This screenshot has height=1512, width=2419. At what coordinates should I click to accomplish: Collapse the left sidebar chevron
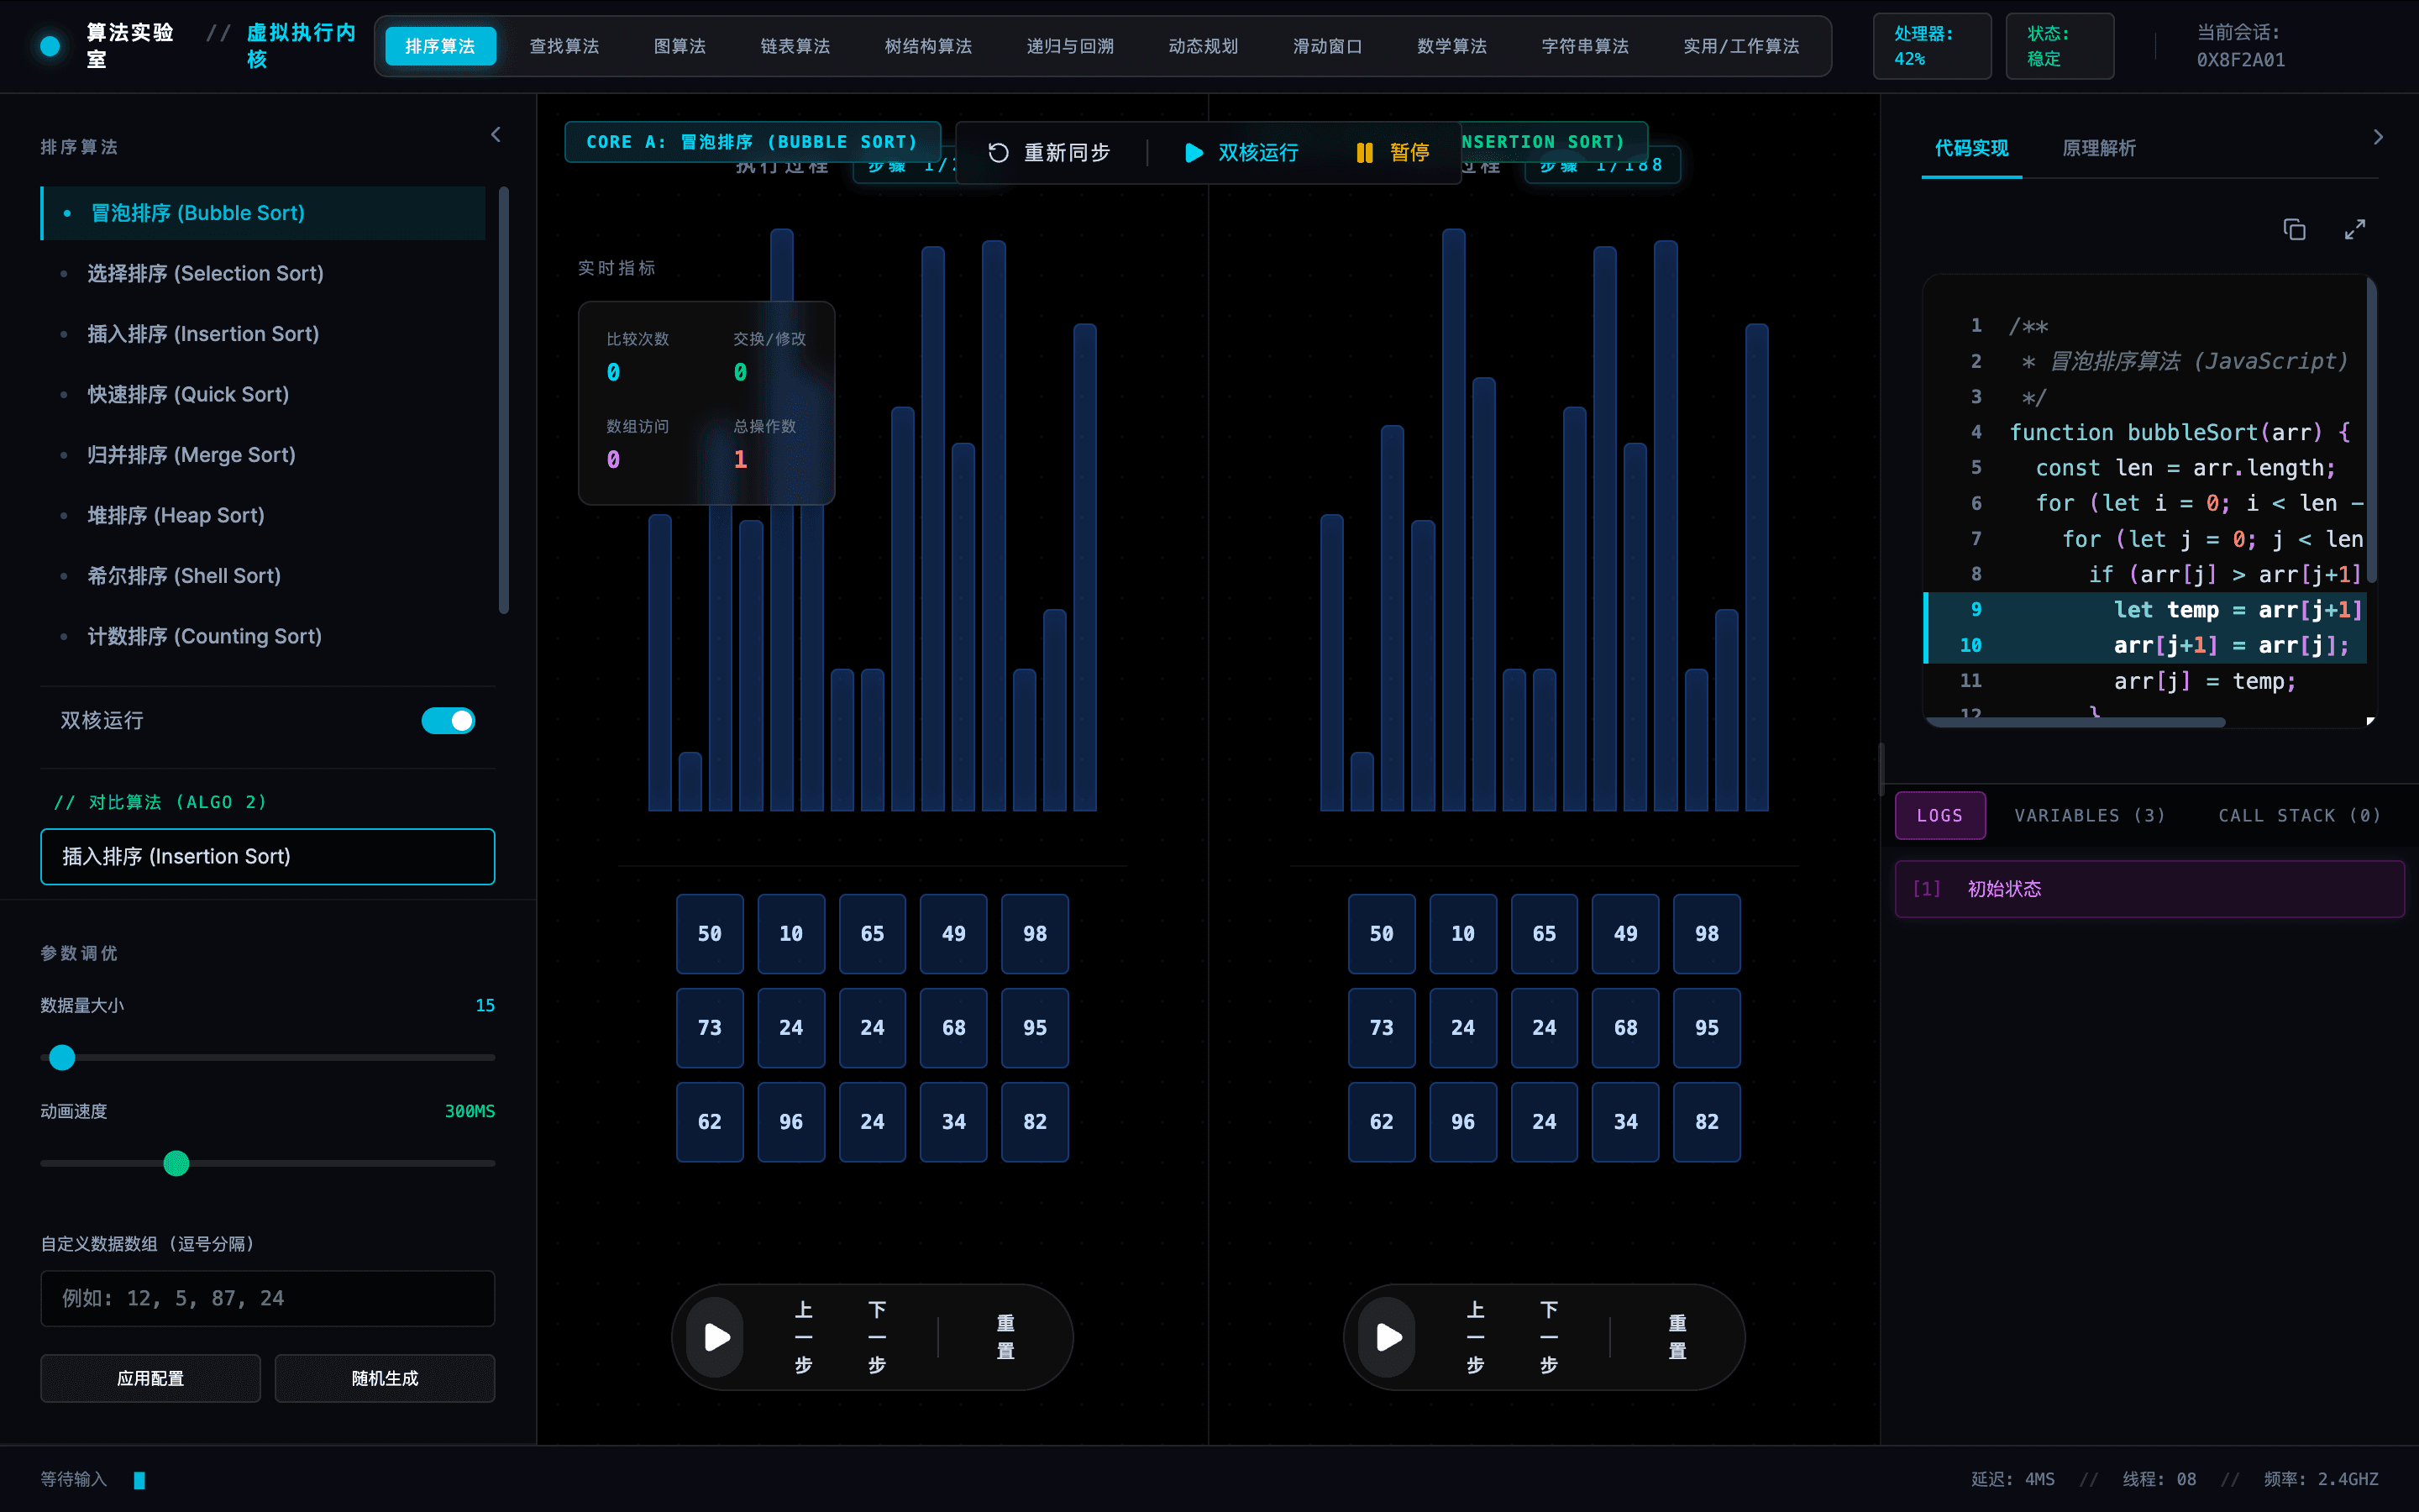tap(496, 134)
